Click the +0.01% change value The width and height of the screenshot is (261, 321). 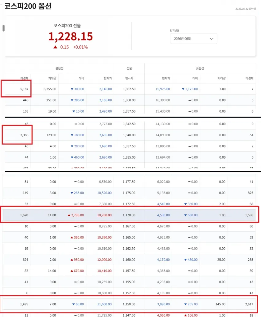click(x=80, y=47)
